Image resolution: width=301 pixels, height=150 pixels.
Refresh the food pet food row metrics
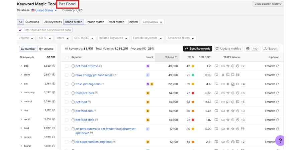pyautogui.click(x=278, y=93)
